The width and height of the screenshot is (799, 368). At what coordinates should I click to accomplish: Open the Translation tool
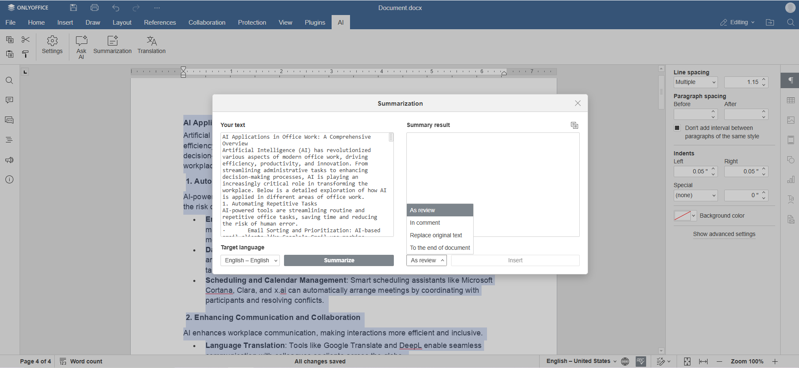[x=152, y=45]
